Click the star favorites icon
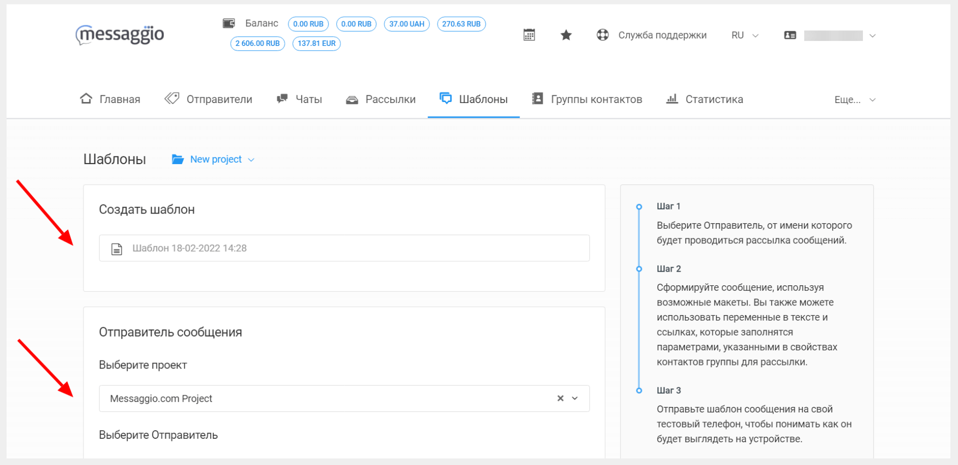 tap(566, 35)
